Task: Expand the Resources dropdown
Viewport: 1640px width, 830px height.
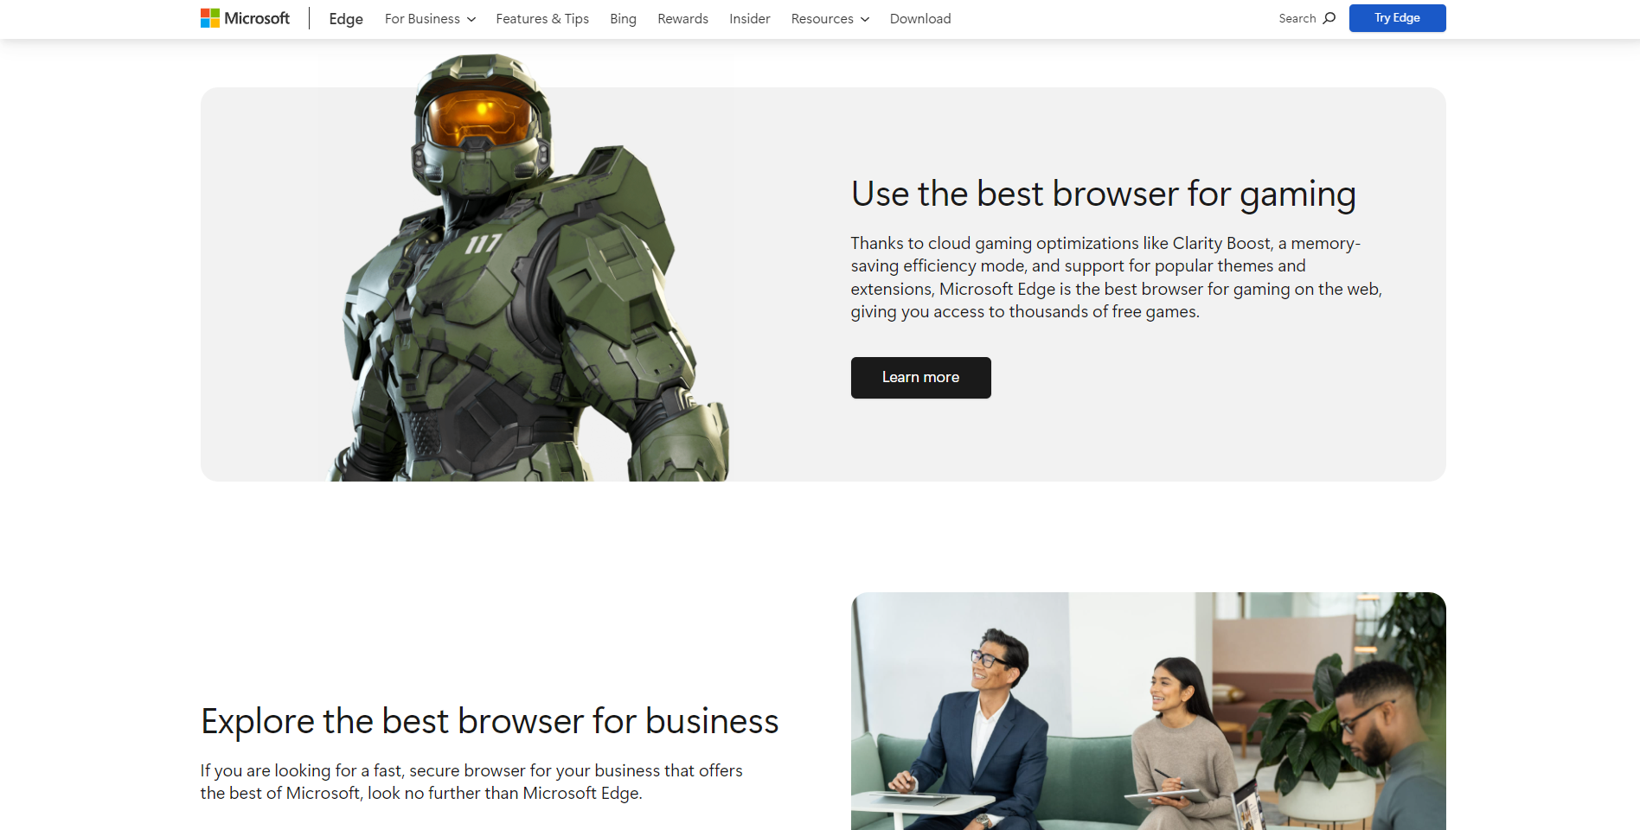Action: [x=830, y=19]
